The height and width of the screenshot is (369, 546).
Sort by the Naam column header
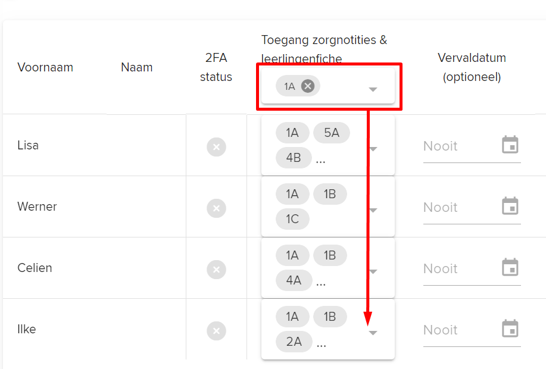point(137,67)
